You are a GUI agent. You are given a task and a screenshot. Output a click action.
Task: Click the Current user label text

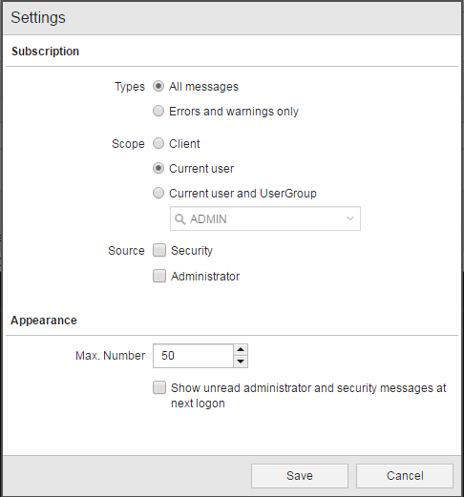(x=201, y=169)
